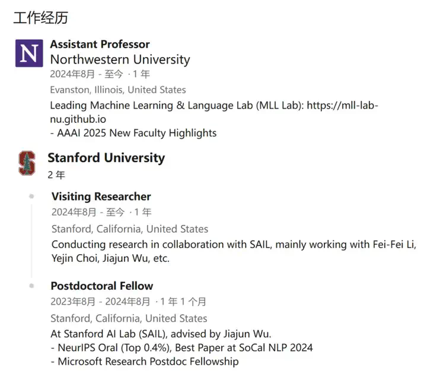427x377 pixels.
Task: Click the Northwestern University purple N logo
Action: [x=29, y=53]
